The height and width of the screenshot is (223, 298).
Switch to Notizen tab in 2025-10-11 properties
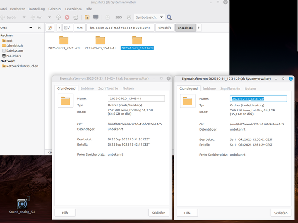251,89
